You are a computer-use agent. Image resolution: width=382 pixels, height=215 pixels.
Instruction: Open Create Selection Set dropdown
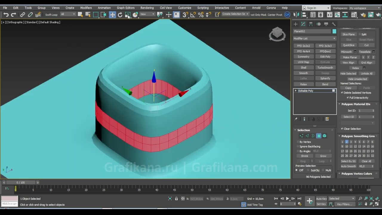(x=235, y=14)
